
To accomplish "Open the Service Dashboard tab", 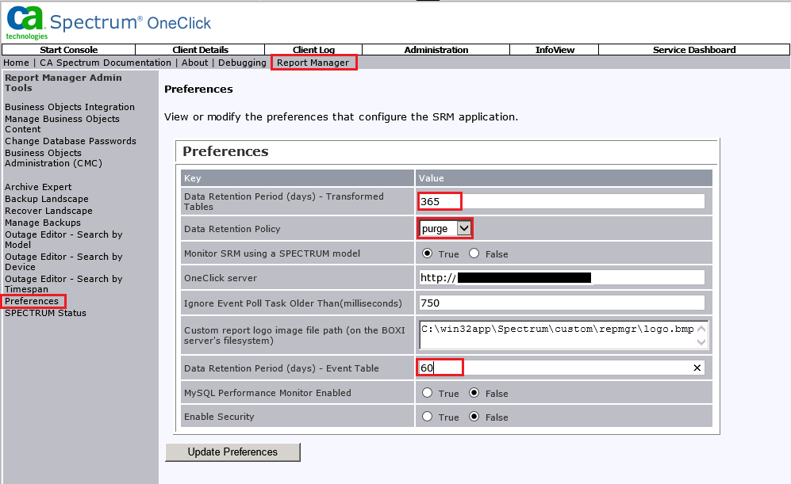I will point(694,50).
